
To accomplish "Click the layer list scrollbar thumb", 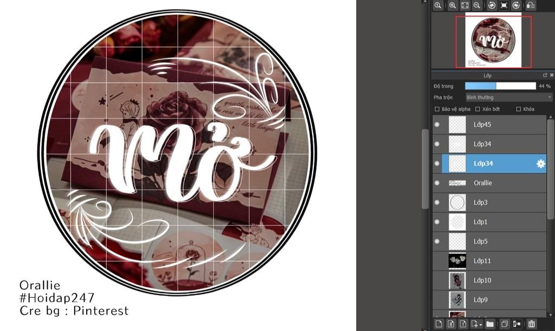I will (551, 169).
